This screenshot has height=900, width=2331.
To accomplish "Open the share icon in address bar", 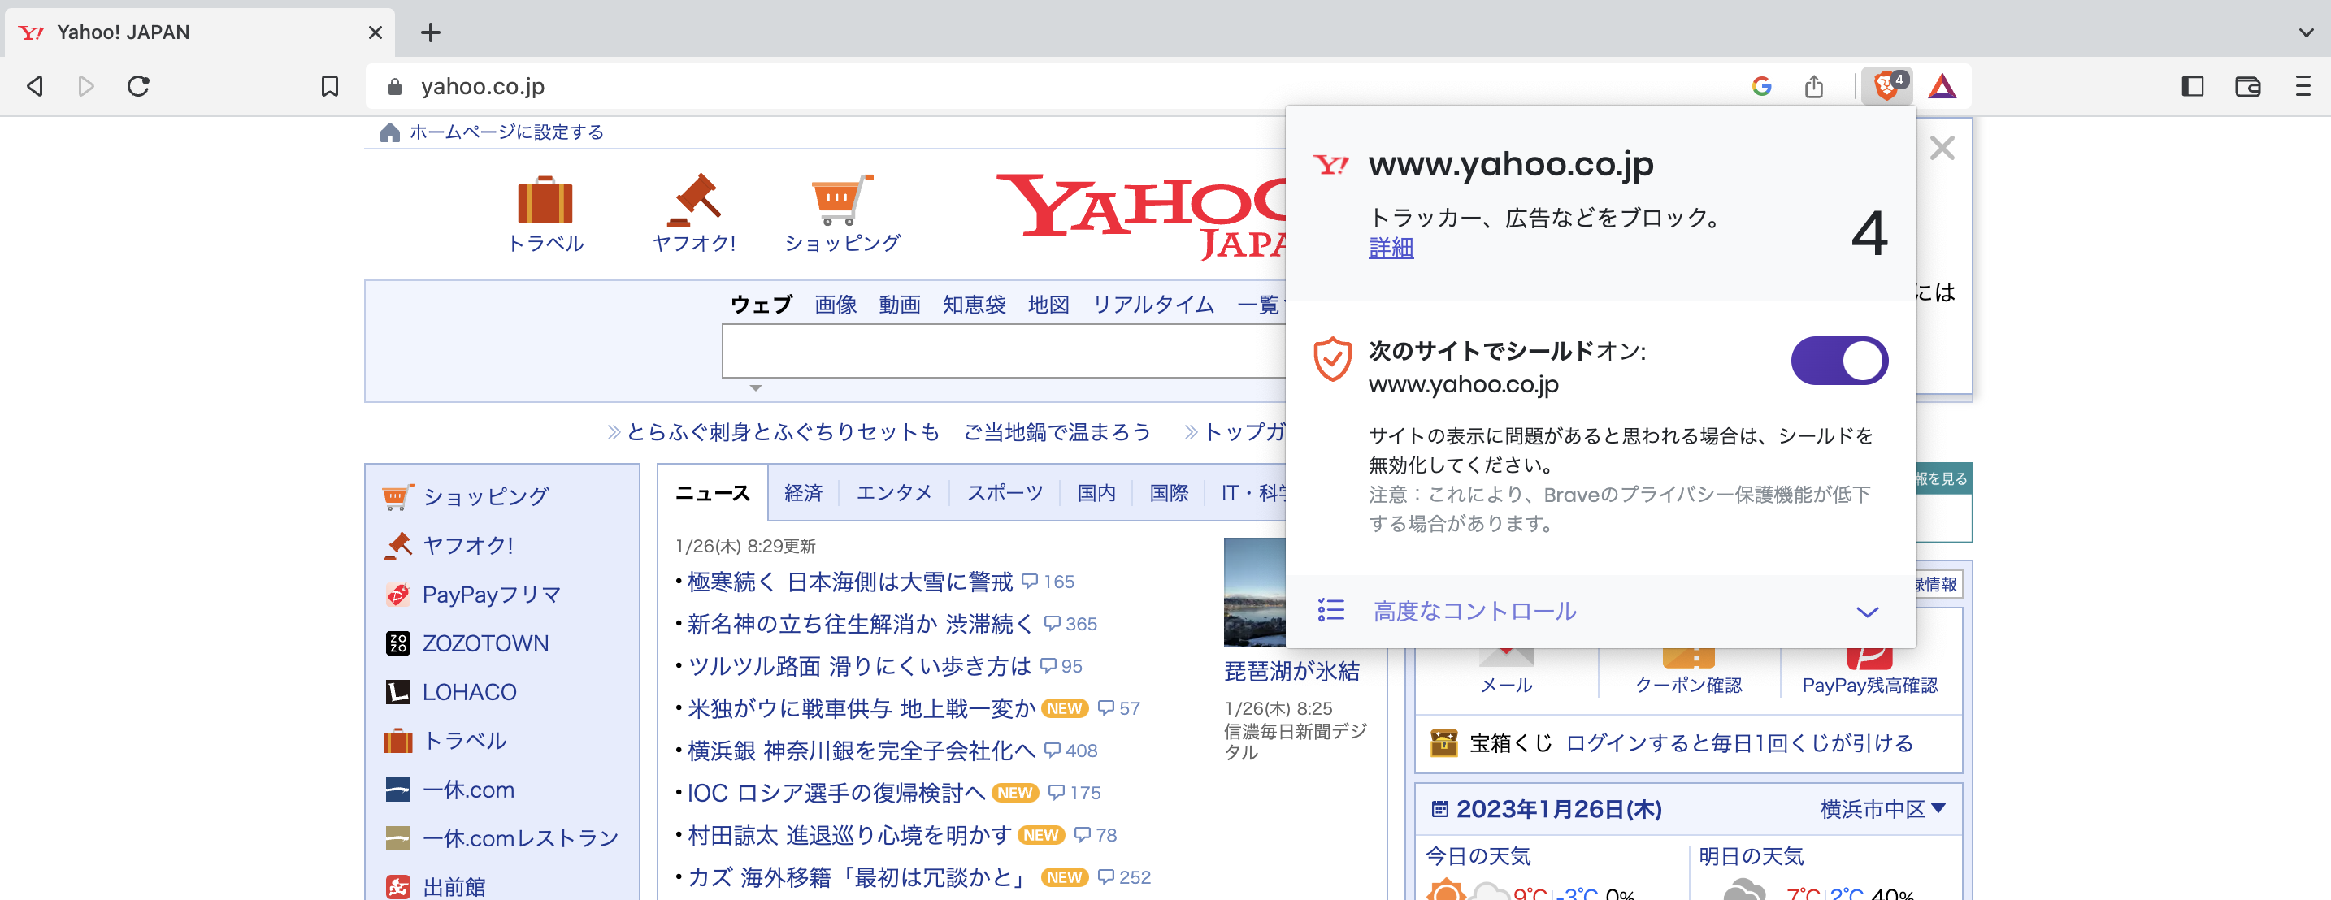I will [1813, 87].
